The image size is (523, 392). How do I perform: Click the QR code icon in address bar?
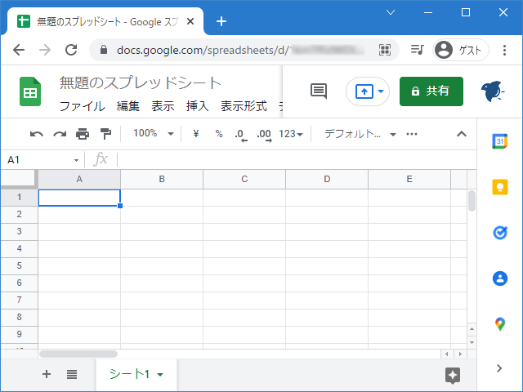click(x=385, y=50)
